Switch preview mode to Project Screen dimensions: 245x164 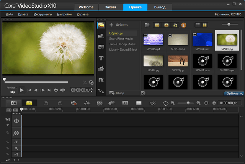point(11,87)
